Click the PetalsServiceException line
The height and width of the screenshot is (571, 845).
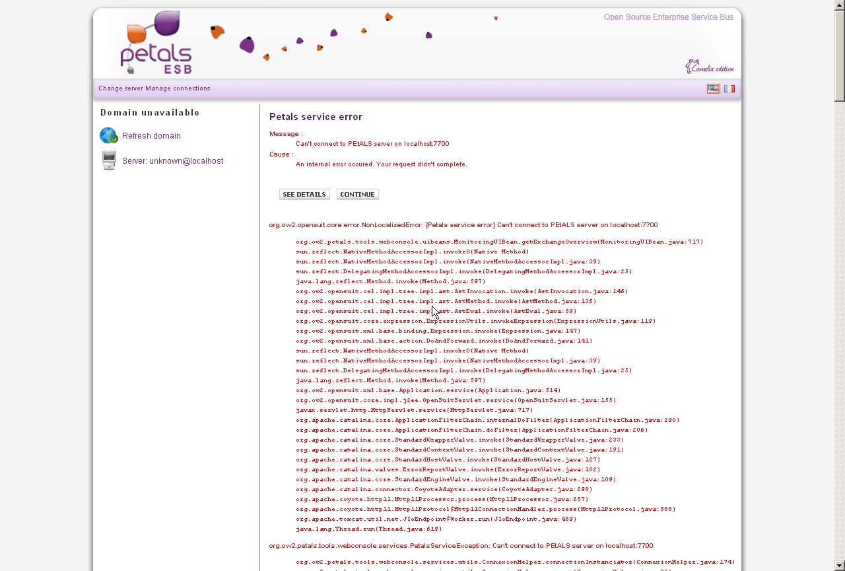coord(461,546)
